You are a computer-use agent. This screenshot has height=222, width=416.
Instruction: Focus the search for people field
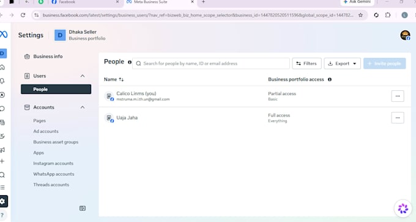(211, 63)
